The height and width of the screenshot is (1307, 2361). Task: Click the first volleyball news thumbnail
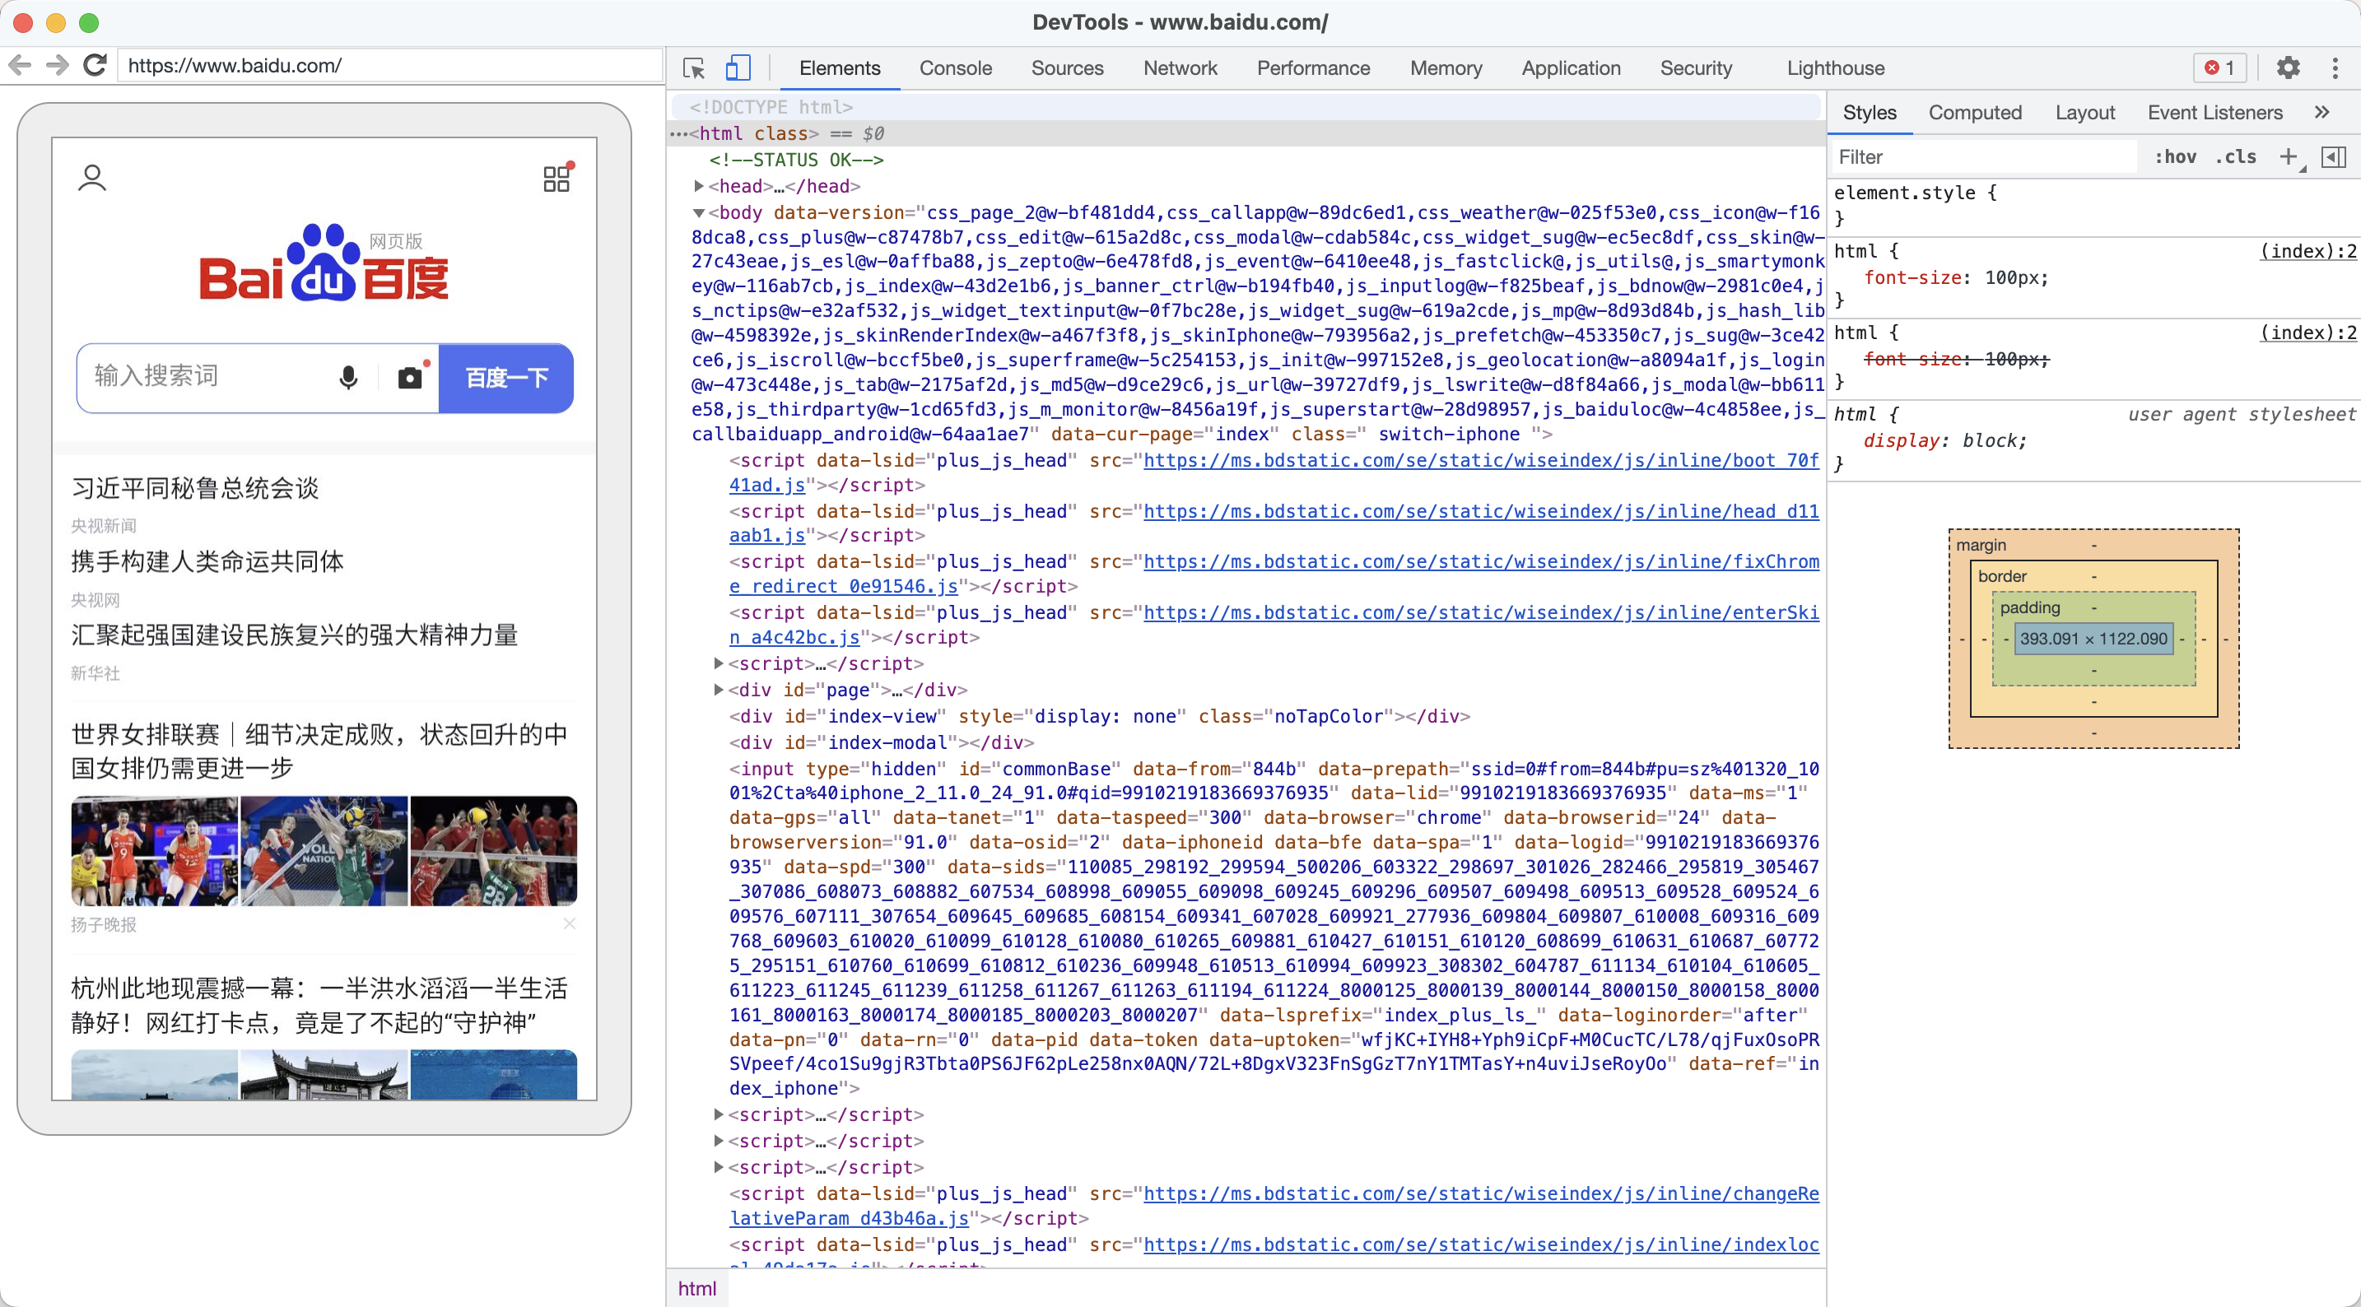coord(154,850)
